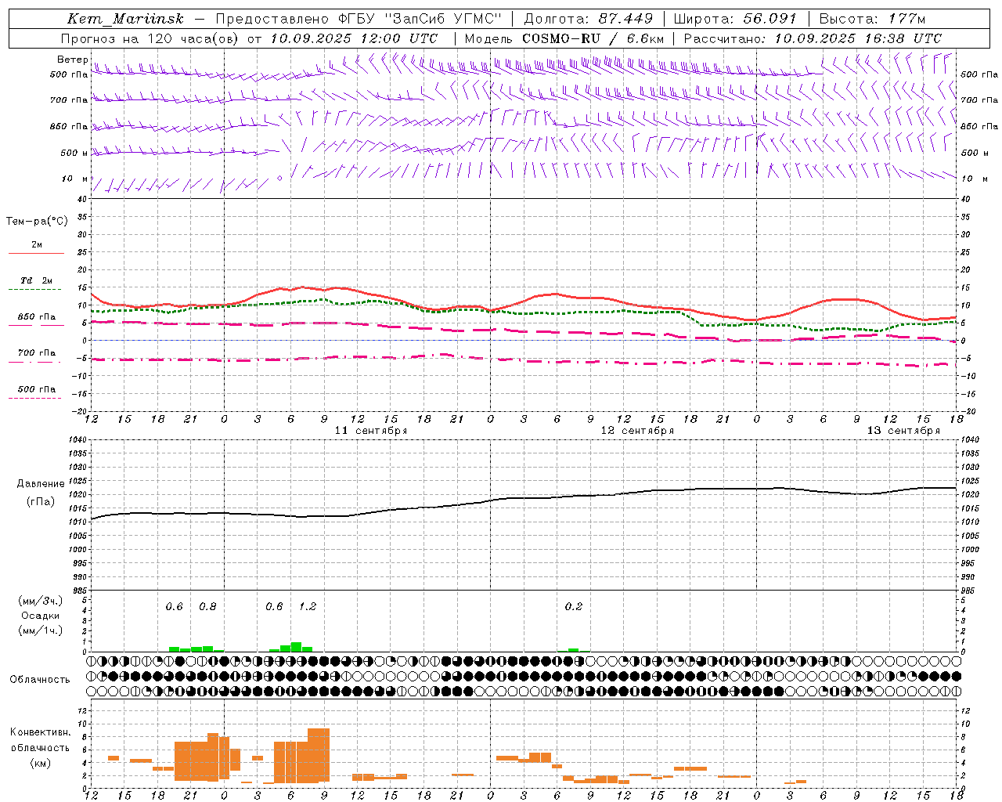The height and width of the screenshot is (802, 1002).
Task: Click the 0.8 precipitation amount label
Action: (207, 606)
